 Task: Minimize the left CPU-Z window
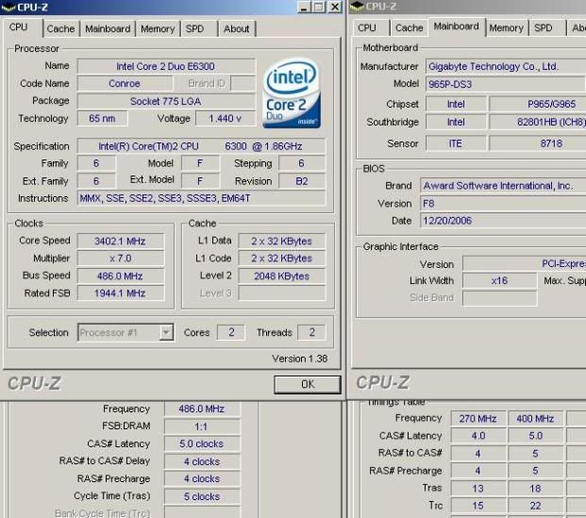pos(304,8)
